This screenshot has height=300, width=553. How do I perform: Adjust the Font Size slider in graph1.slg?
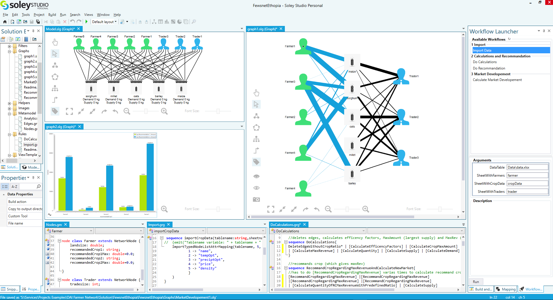coord(440,209)
